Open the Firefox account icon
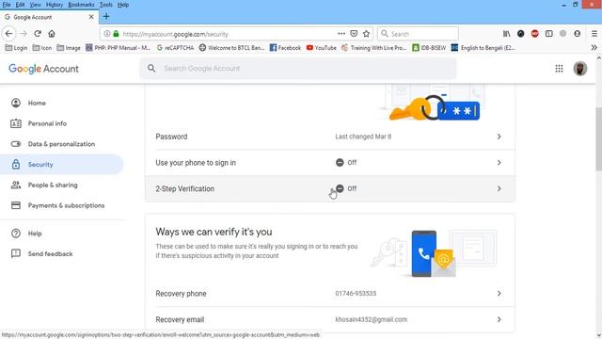The image size is (602, 339). click(x=577, y=34)
